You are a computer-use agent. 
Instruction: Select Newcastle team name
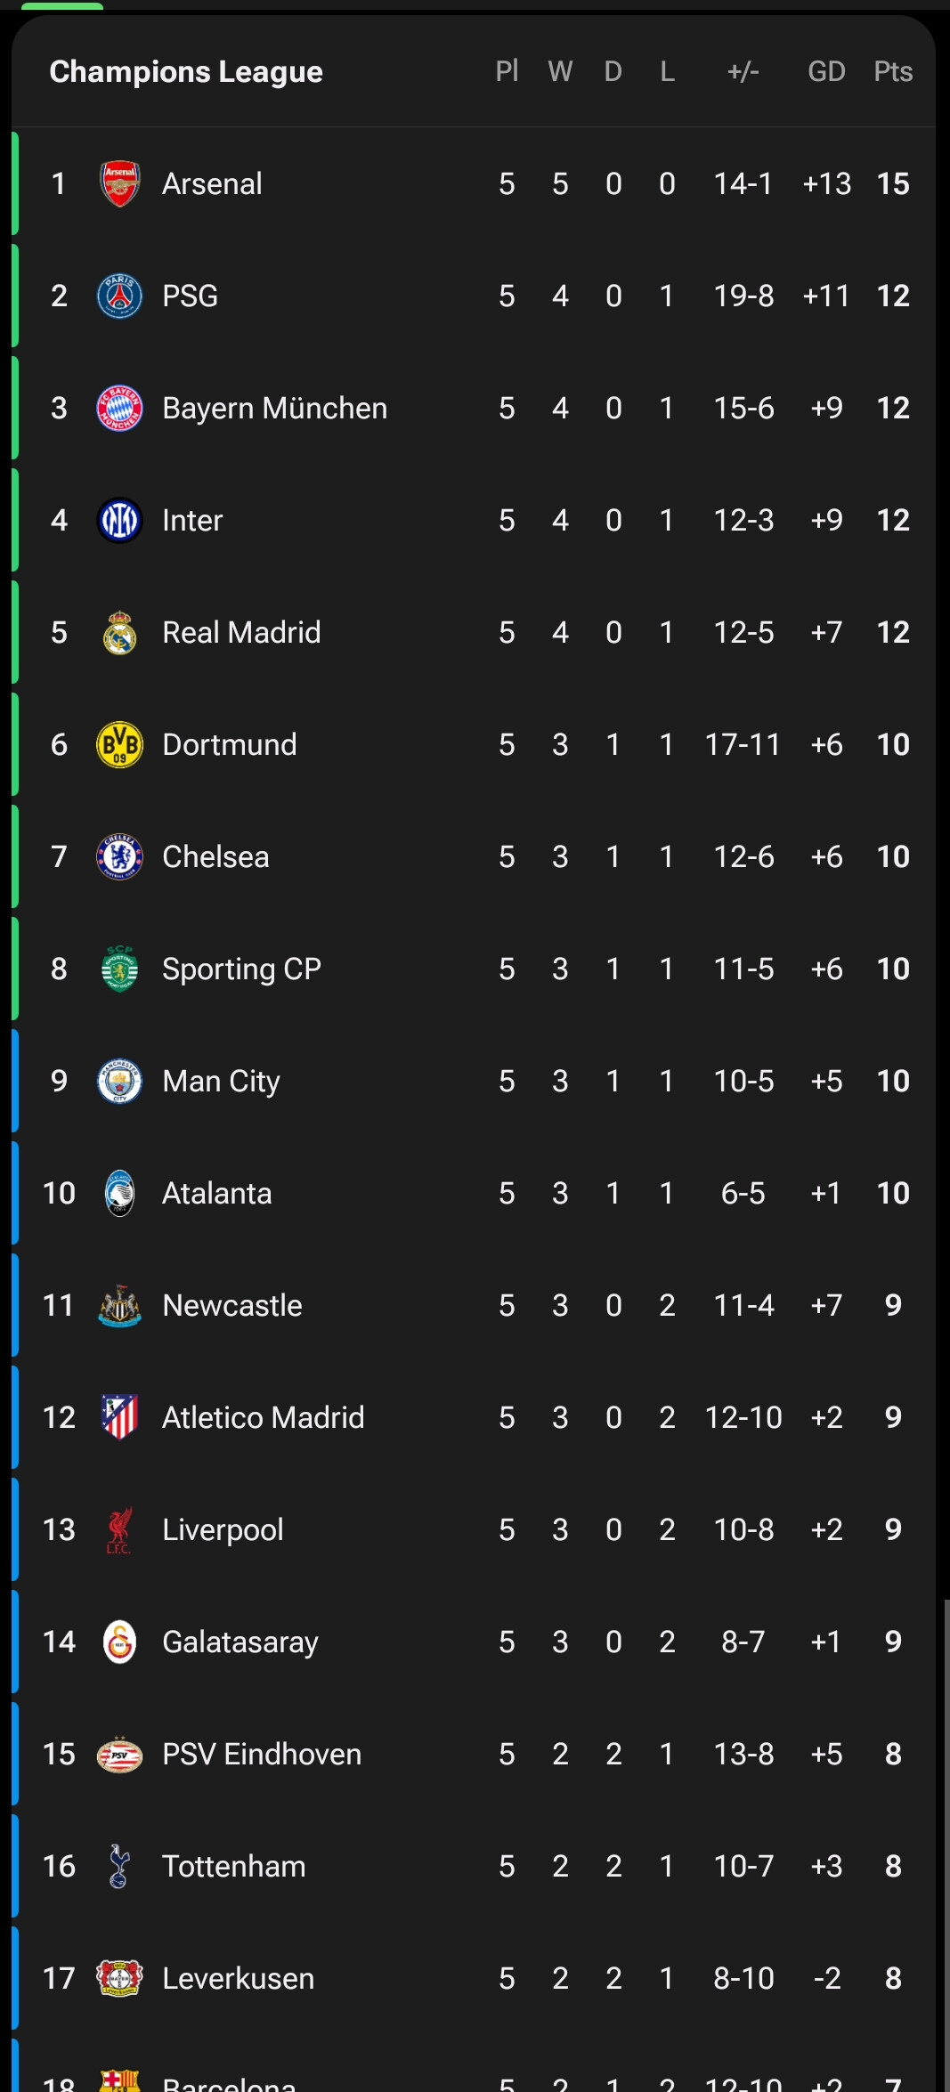232,1306
